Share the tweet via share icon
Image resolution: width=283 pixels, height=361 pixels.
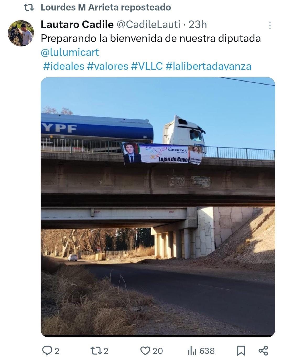[x=263, y=351]
